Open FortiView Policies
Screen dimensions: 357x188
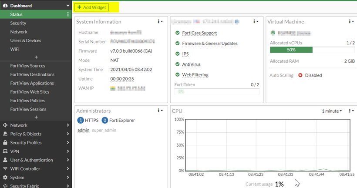[x=27, y=101]
